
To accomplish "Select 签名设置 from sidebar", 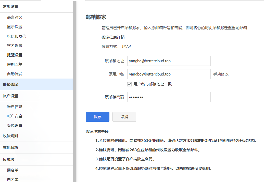I will (x=15, y=46).
